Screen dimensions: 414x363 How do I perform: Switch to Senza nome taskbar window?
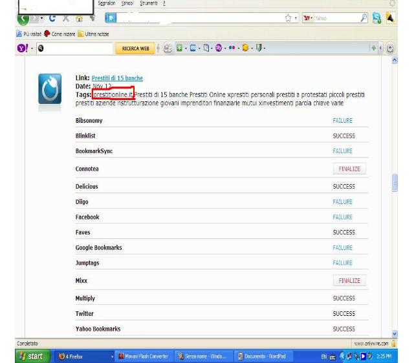(x=202, y=357)
